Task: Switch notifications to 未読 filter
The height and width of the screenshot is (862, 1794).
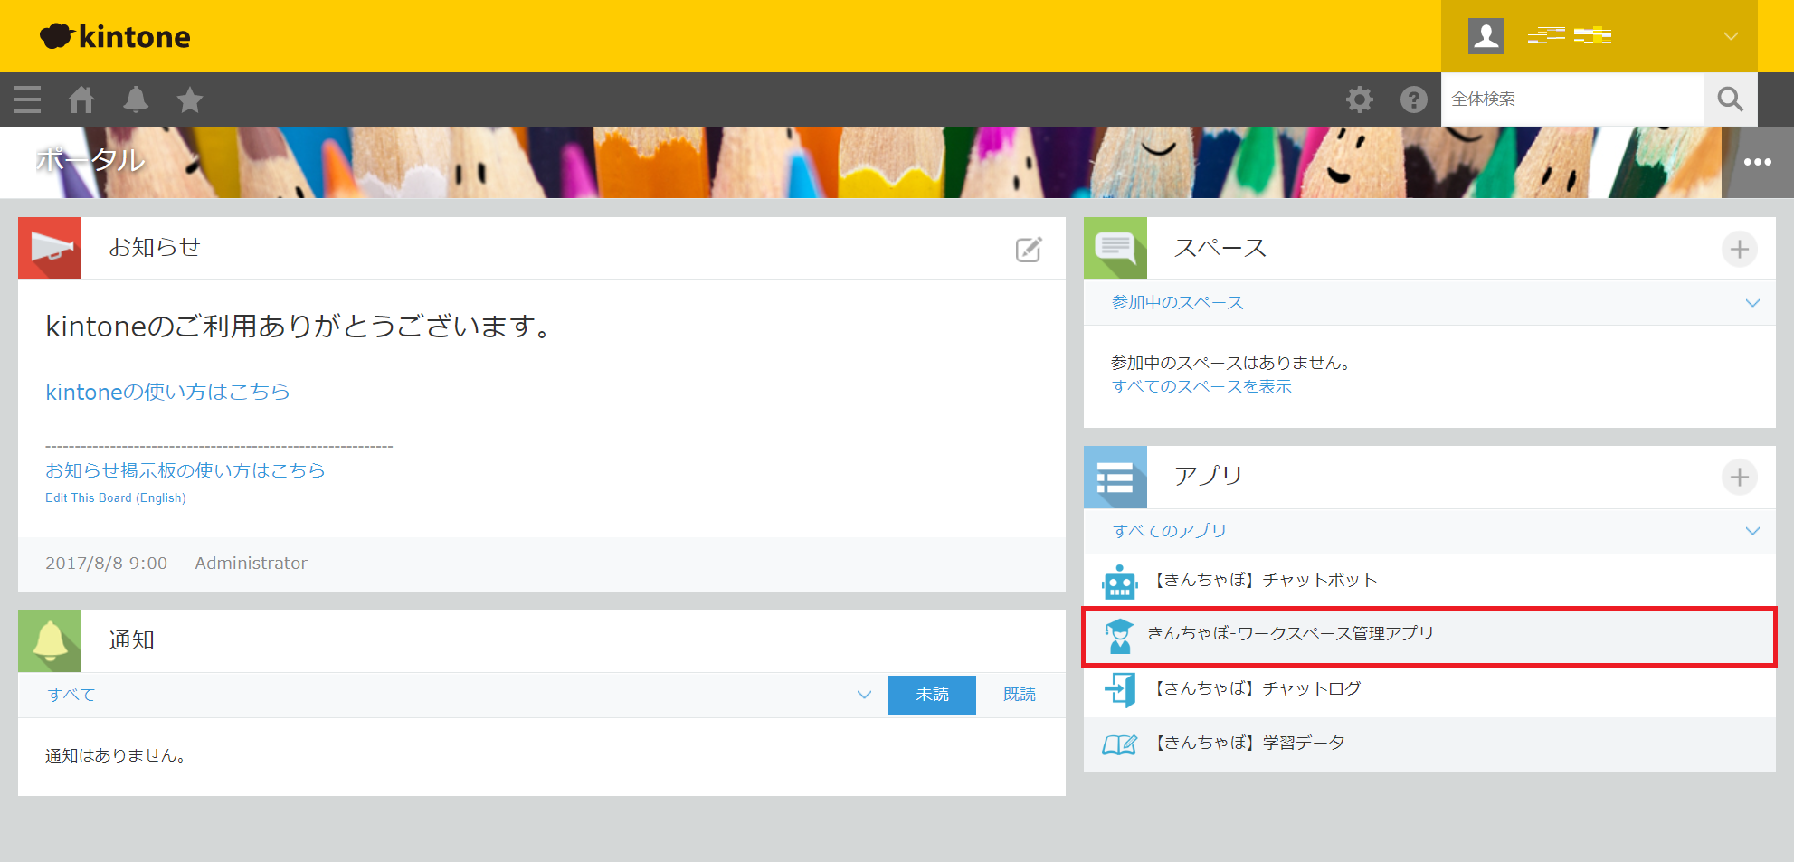Action: pos(932,695)
